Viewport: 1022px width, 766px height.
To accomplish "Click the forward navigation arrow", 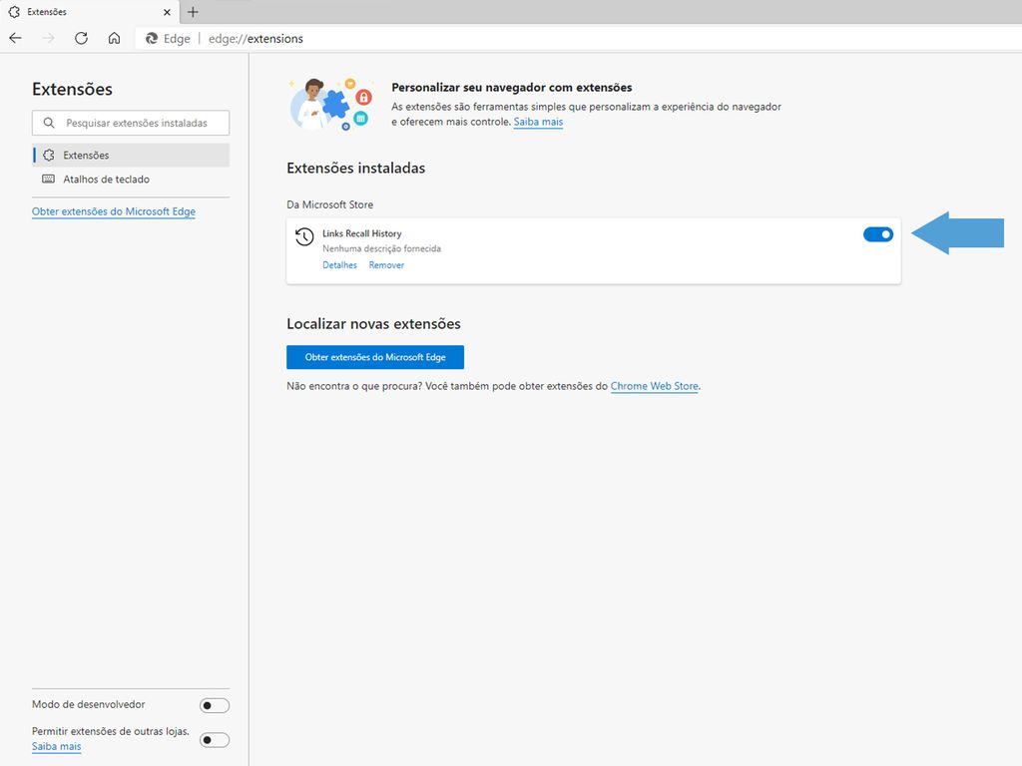I will 48,39.
